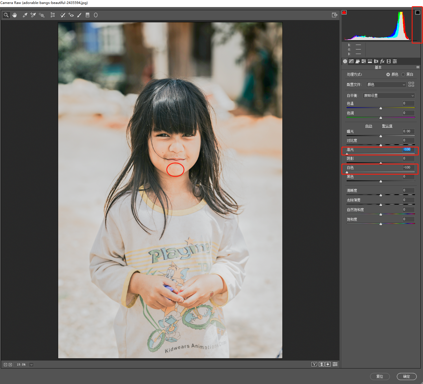Select the 颜色 processing radio button
The image size is (423, 384).
tap(388, 75)
